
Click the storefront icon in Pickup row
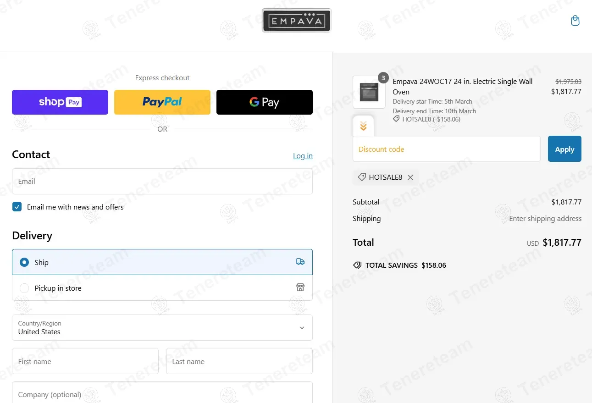pos(300,287)
